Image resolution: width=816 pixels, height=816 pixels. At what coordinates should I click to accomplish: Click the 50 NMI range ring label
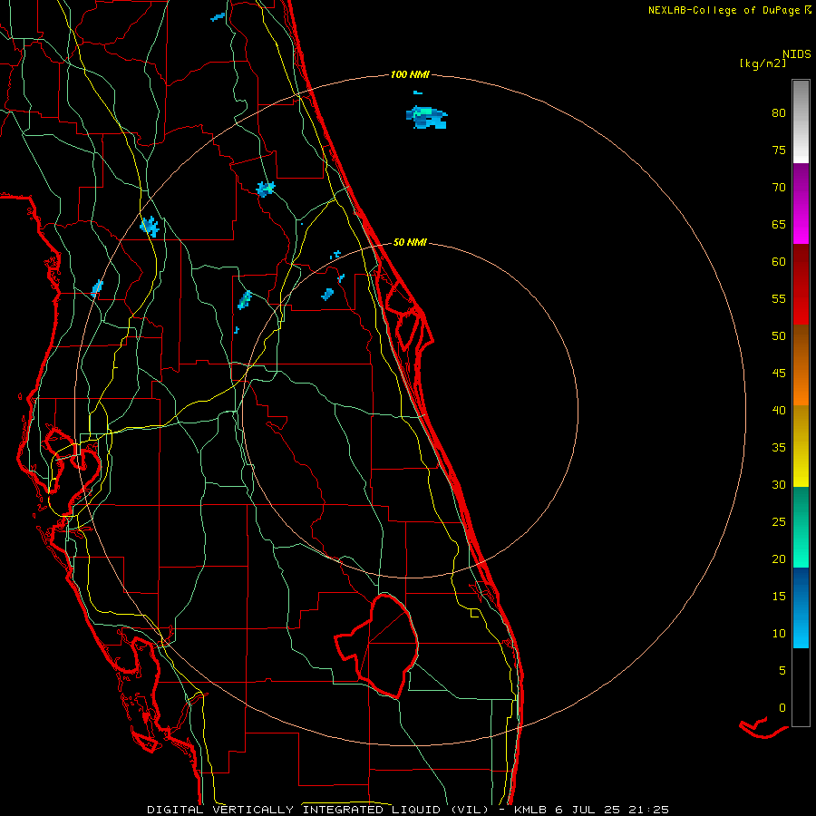pos(410,242)
